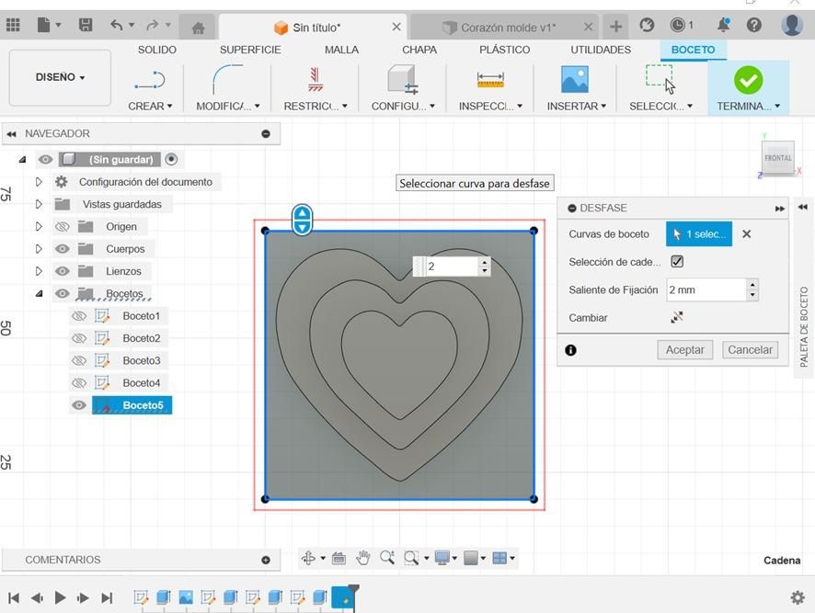Click Aceptar in the DESFASE dialog
The height and width of the screenshot is (613, 815).
pos(684,350)
